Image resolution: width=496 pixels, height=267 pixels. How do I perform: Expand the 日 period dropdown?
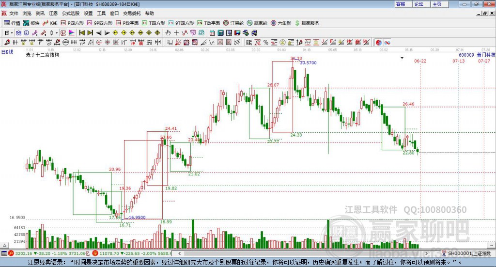click(x=12, y=33)
